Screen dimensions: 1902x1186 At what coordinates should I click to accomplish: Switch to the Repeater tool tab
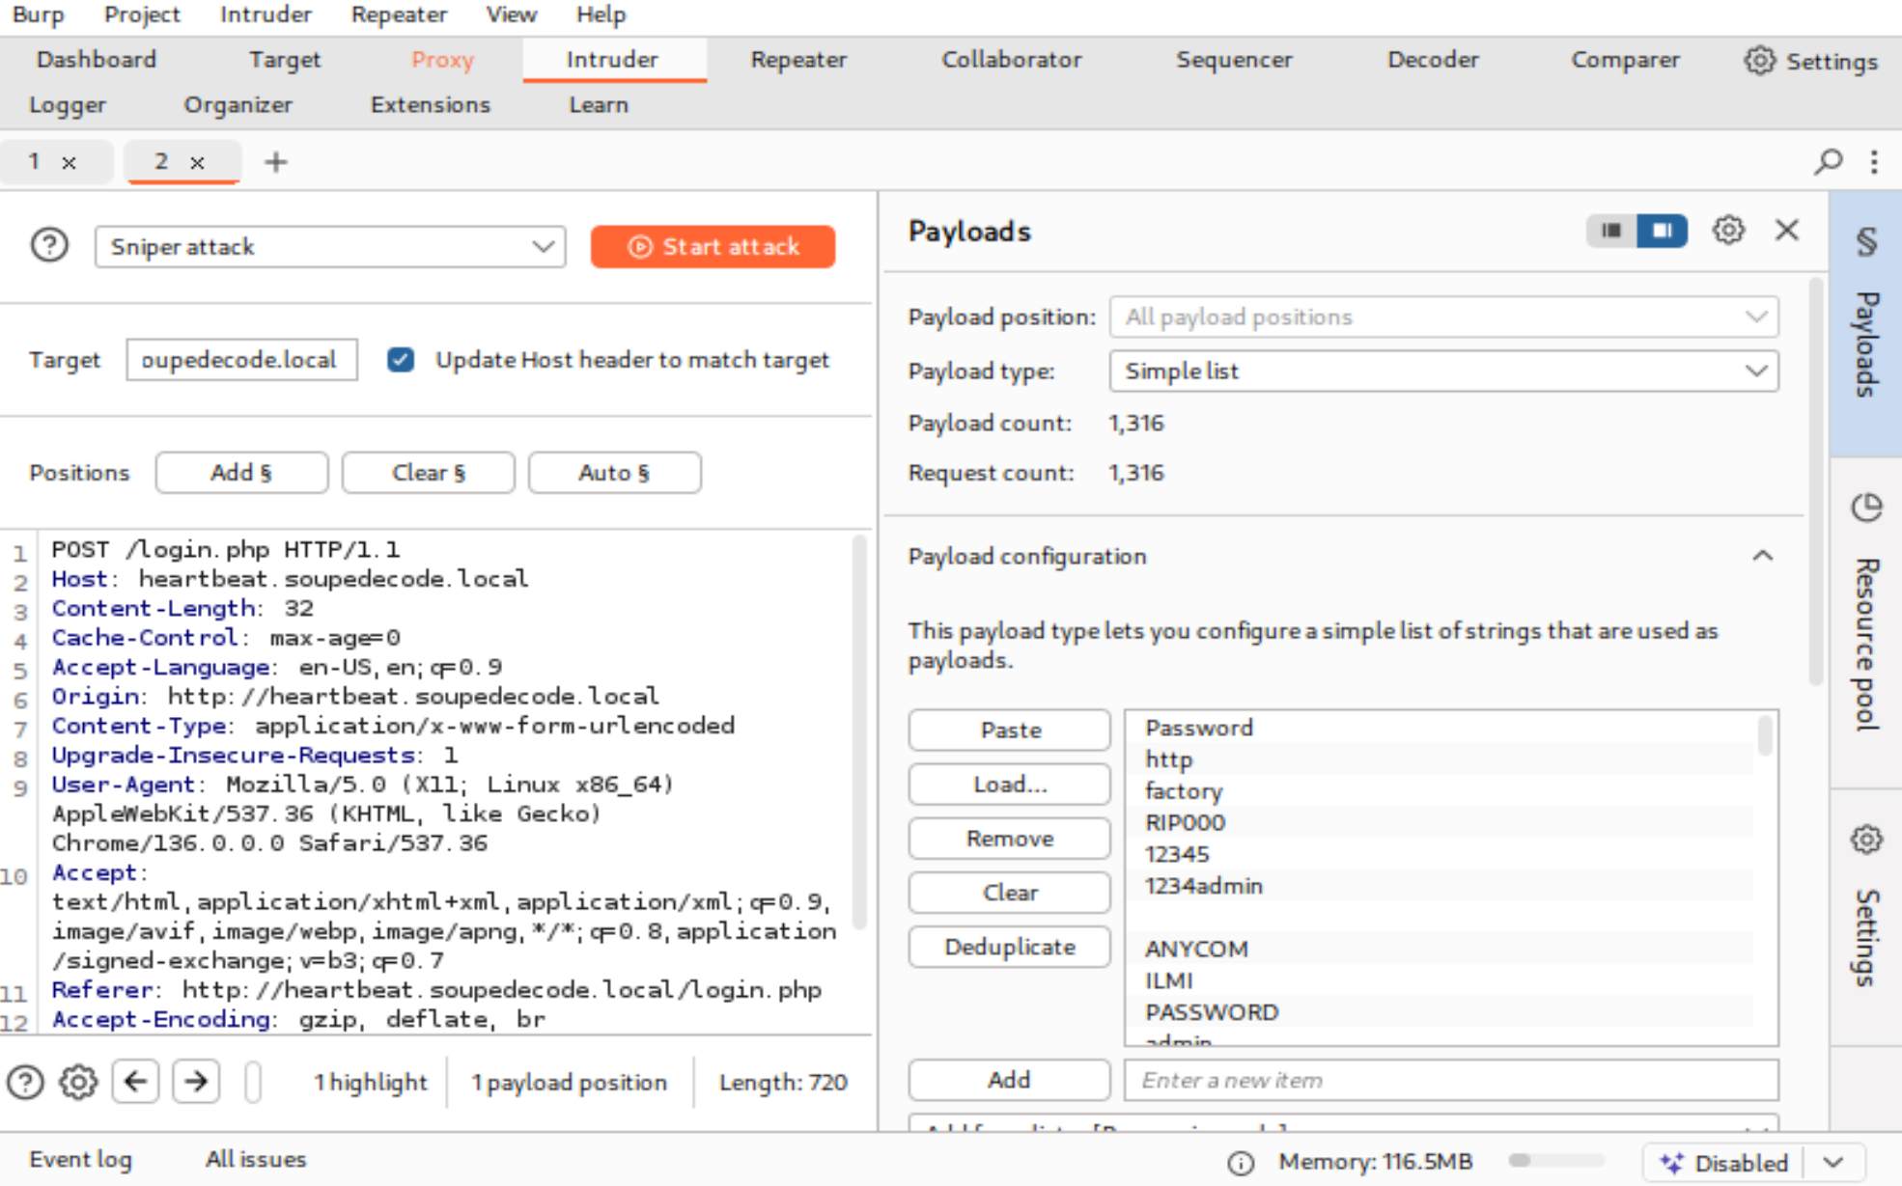click(798, 60)
